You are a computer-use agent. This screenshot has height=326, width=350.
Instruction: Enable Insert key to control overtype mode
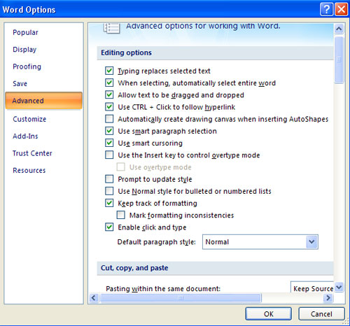pos(109,155)
